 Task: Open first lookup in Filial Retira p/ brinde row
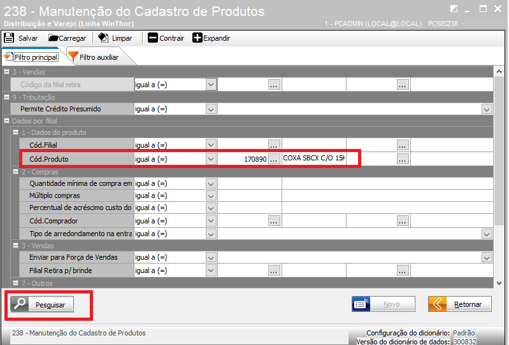[x=274, y=271]
